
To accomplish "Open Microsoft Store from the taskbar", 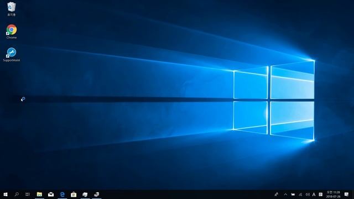I will (x=74, y=194).
